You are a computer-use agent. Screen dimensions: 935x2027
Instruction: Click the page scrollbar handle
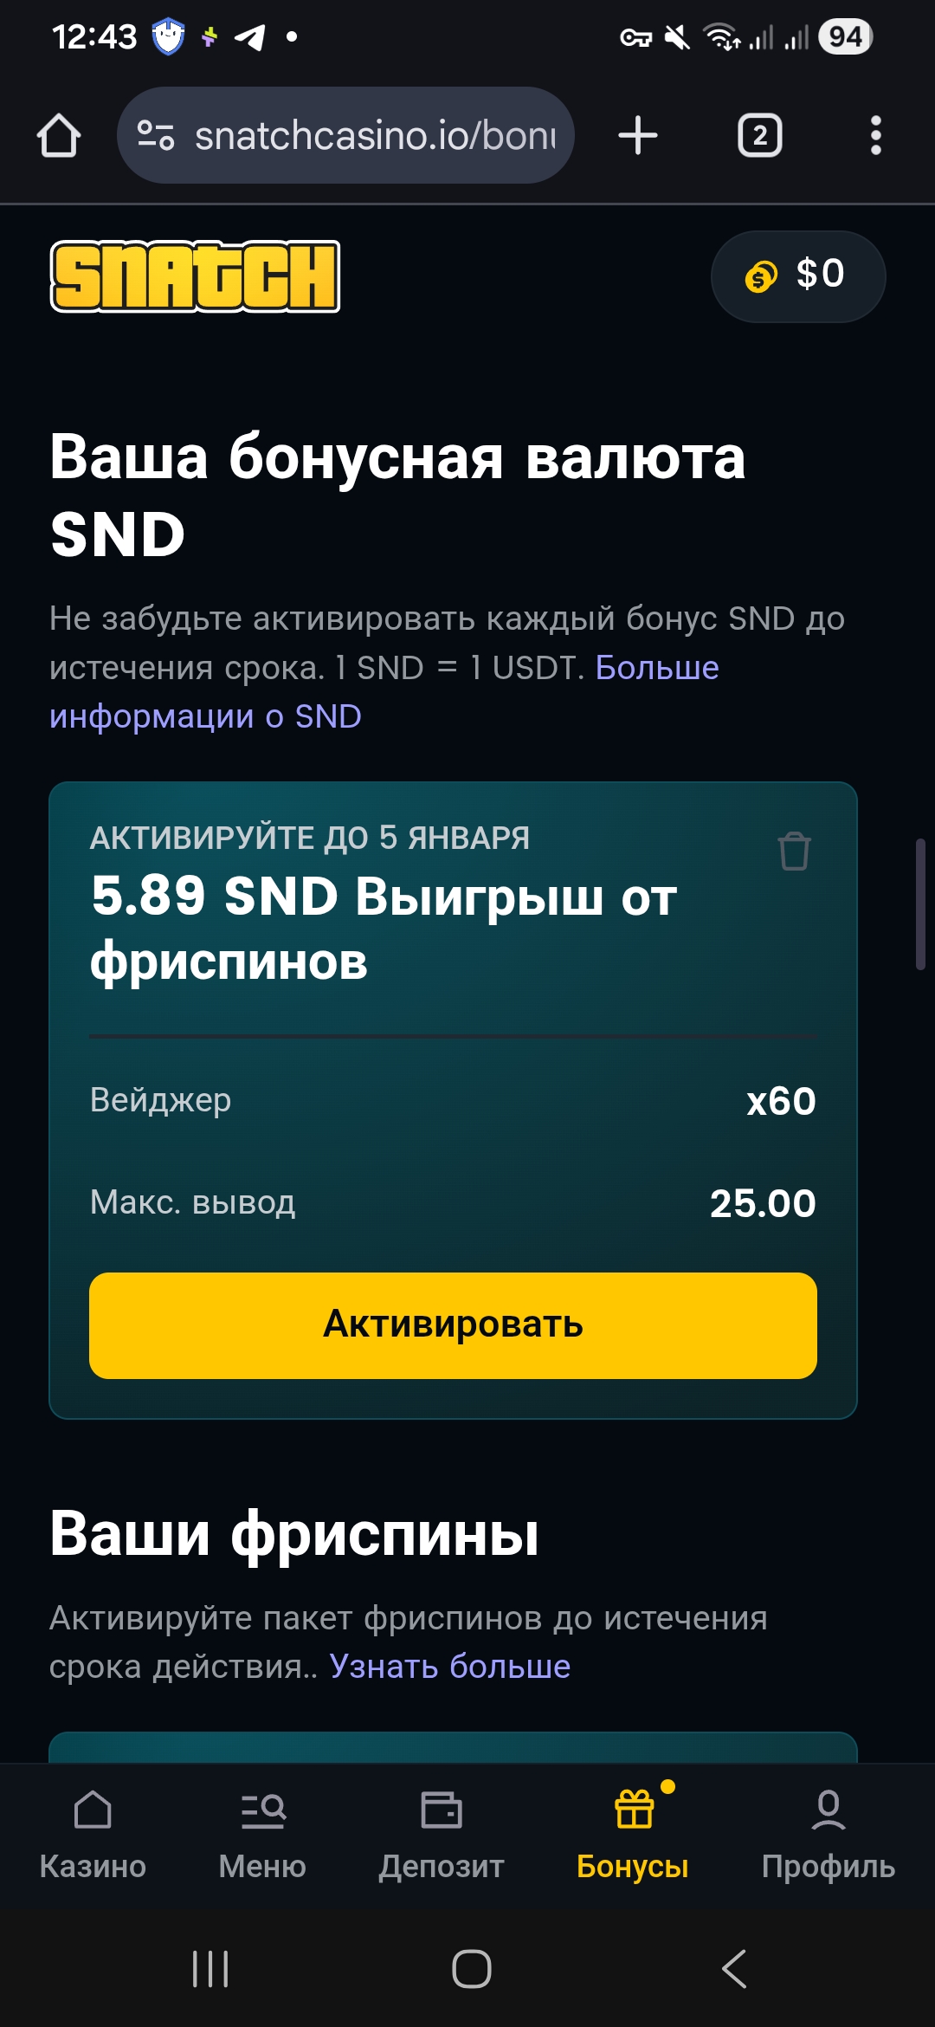click(920, 903)
